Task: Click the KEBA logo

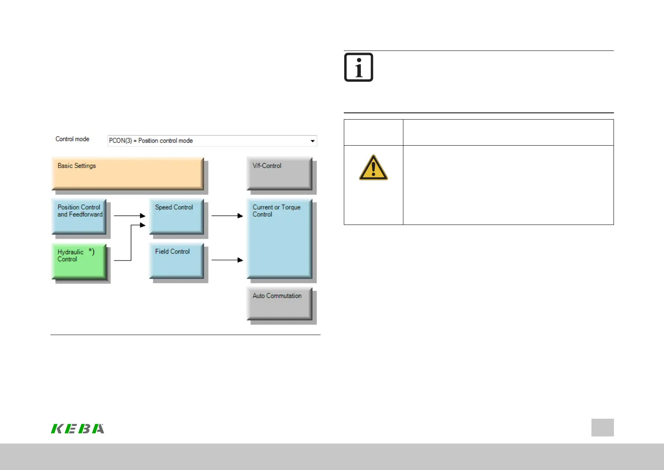Action: pyautogui.click(x=78, y=429)
